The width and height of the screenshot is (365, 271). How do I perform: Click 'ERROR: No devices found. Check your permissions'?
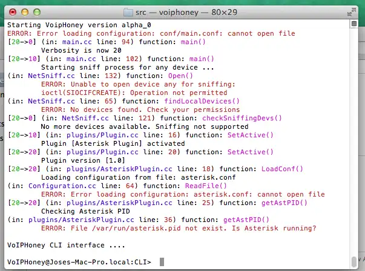point(140,109)
